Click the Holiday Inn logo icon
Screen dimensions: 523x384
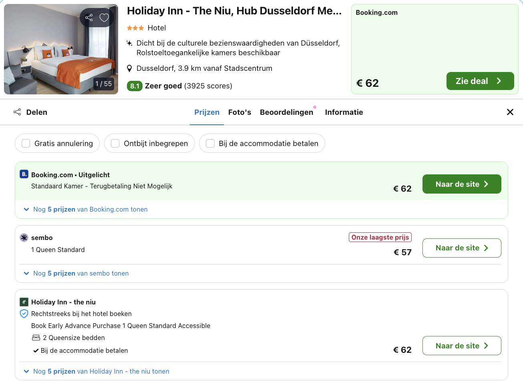click(x=24, y=302)
